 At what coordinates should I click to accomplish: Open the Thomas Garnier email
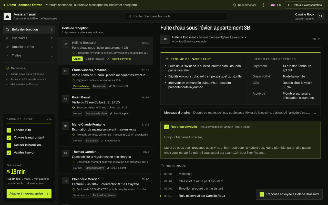click(106, 160)
